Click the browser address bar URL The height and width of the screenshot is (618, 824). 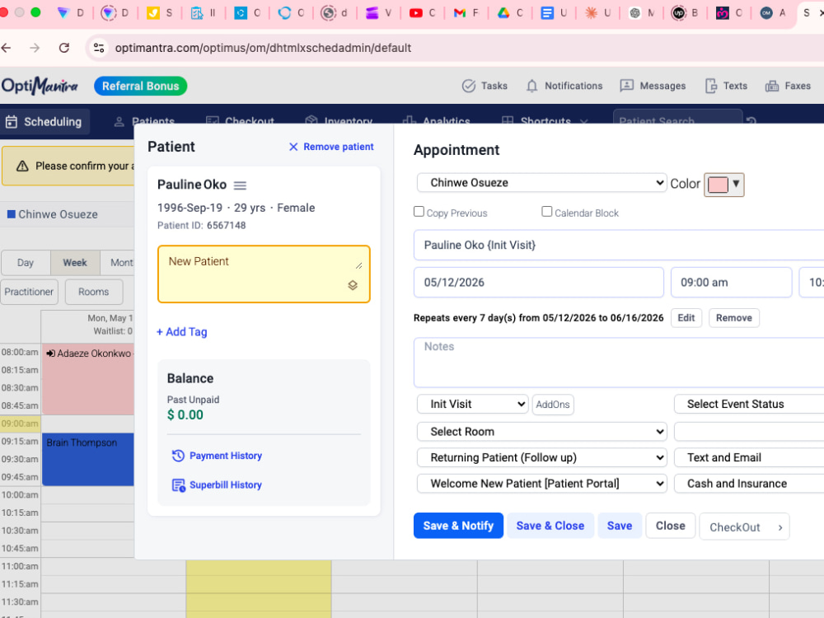tap(263, 48)
